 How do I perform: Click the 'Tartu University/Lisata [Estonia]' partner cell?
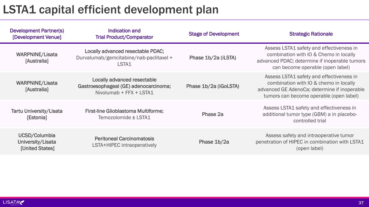tap(37, 114)
